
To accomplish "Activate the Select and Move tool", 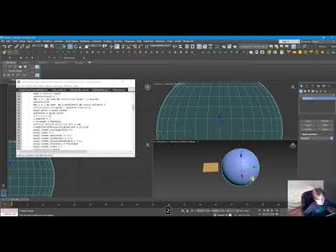I will pos(70,46).
